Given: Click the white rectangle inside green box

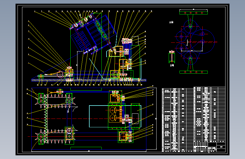Looking at the screenshot, I should click(x=135, y=119).
